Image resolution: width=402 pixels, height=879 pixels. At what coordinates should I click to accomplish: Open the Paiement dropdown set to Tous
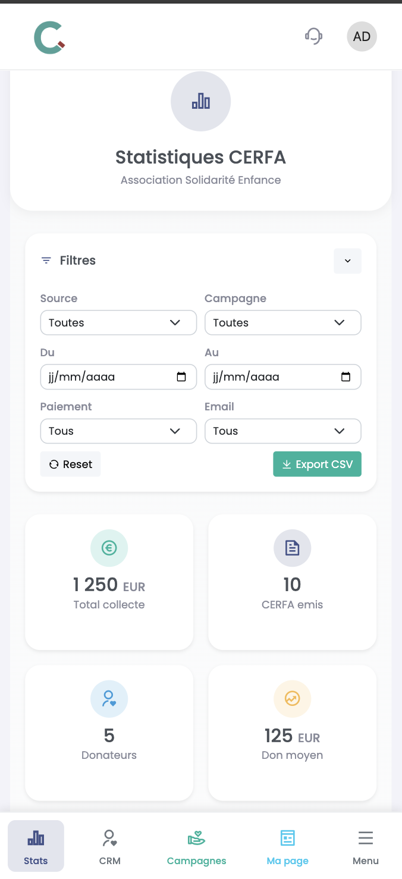[x=118, y=431]
